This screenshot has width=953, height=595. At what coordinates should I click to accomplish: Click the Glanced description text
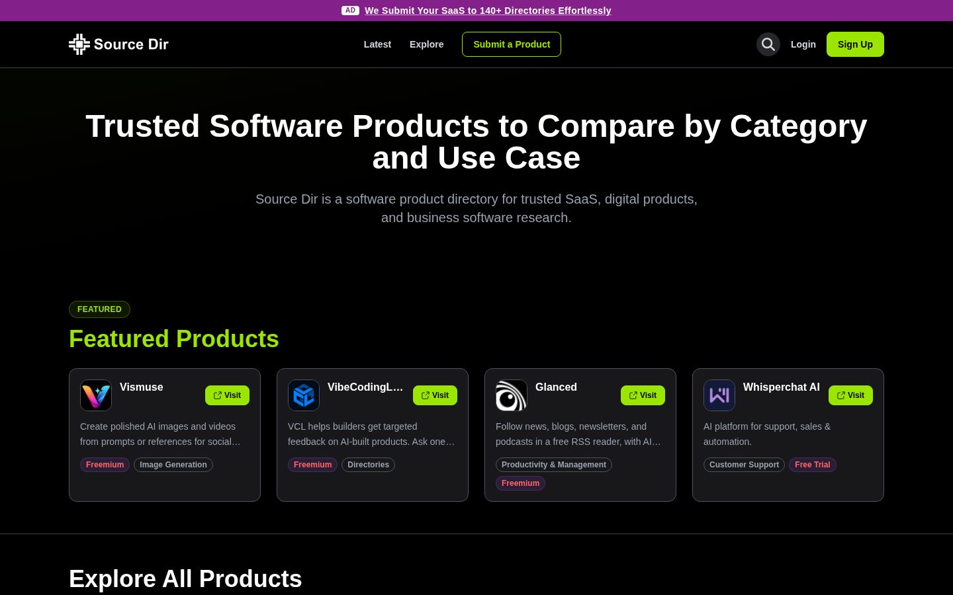click(578, 434)
